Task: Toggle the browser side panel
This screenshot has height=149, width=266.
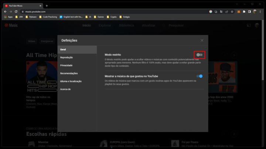Action: pos(249,12)
